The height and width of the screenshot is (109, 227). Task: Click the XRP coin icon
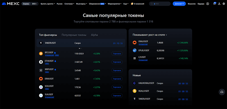pyautogui.click(x=41, y=70)
